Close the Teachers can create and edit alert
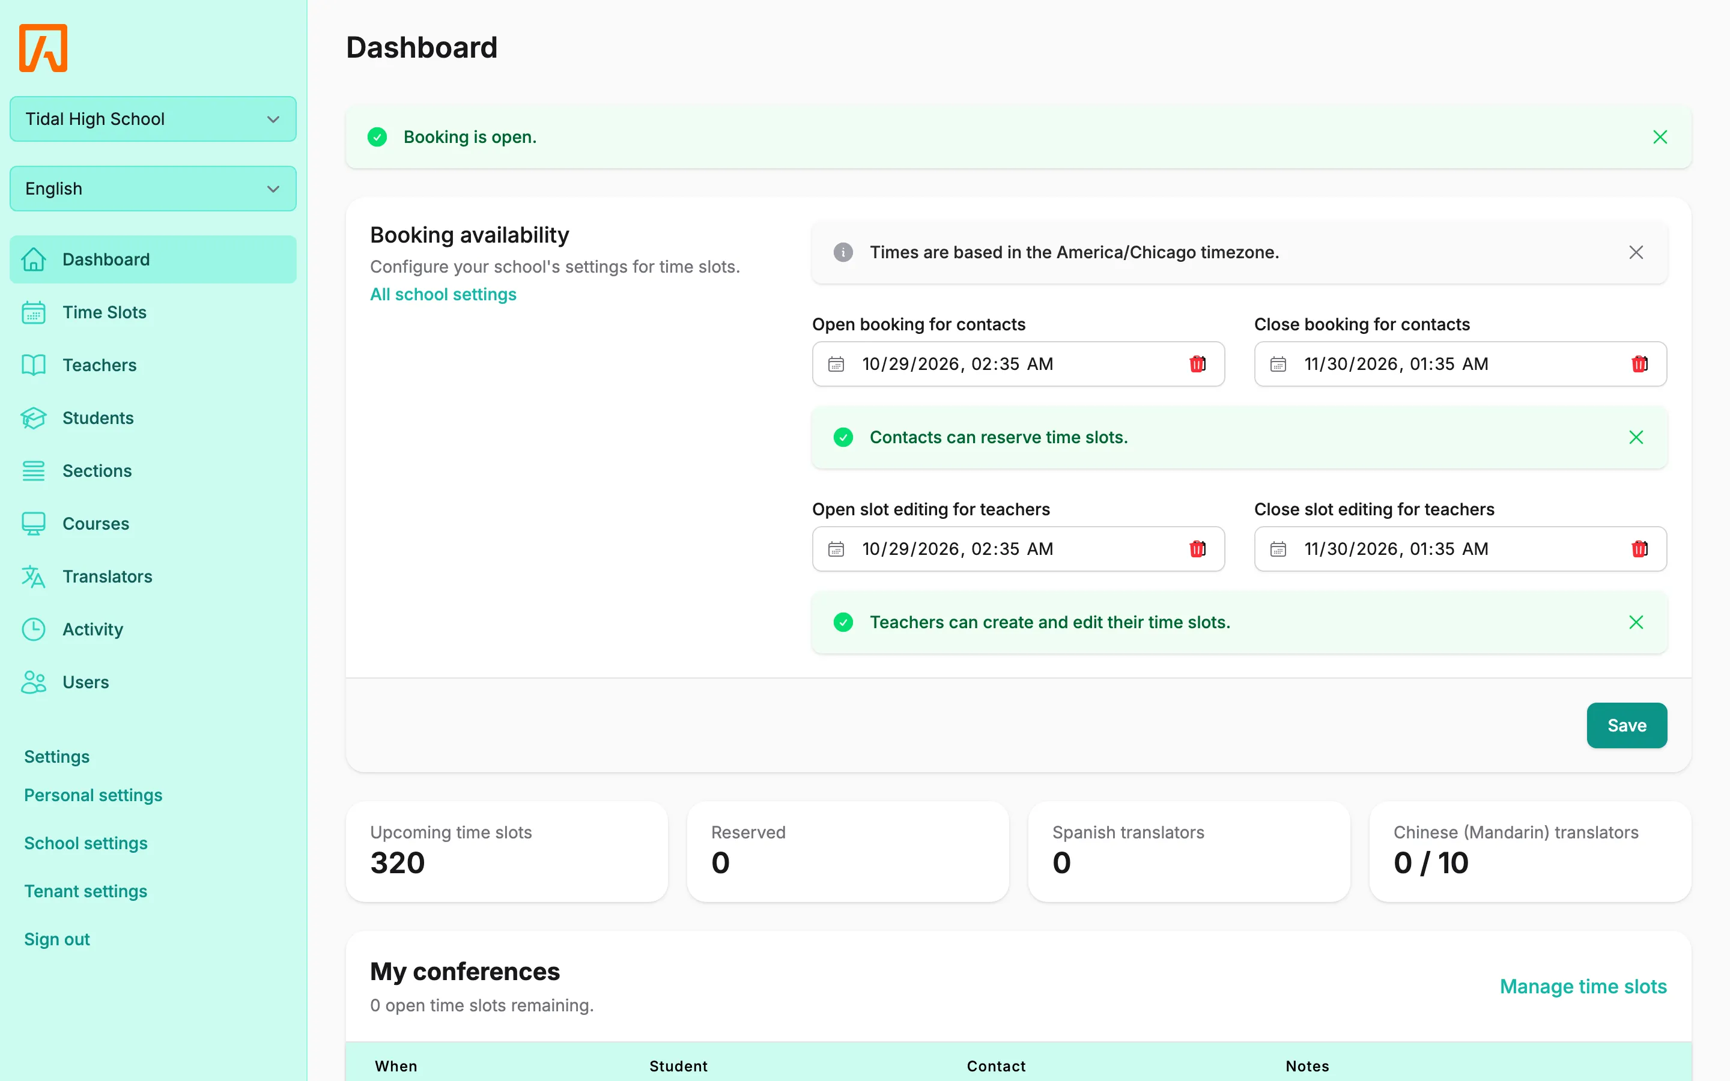The width and height of the screenshot is (1730, 1081). click(x=1636, y=623)
